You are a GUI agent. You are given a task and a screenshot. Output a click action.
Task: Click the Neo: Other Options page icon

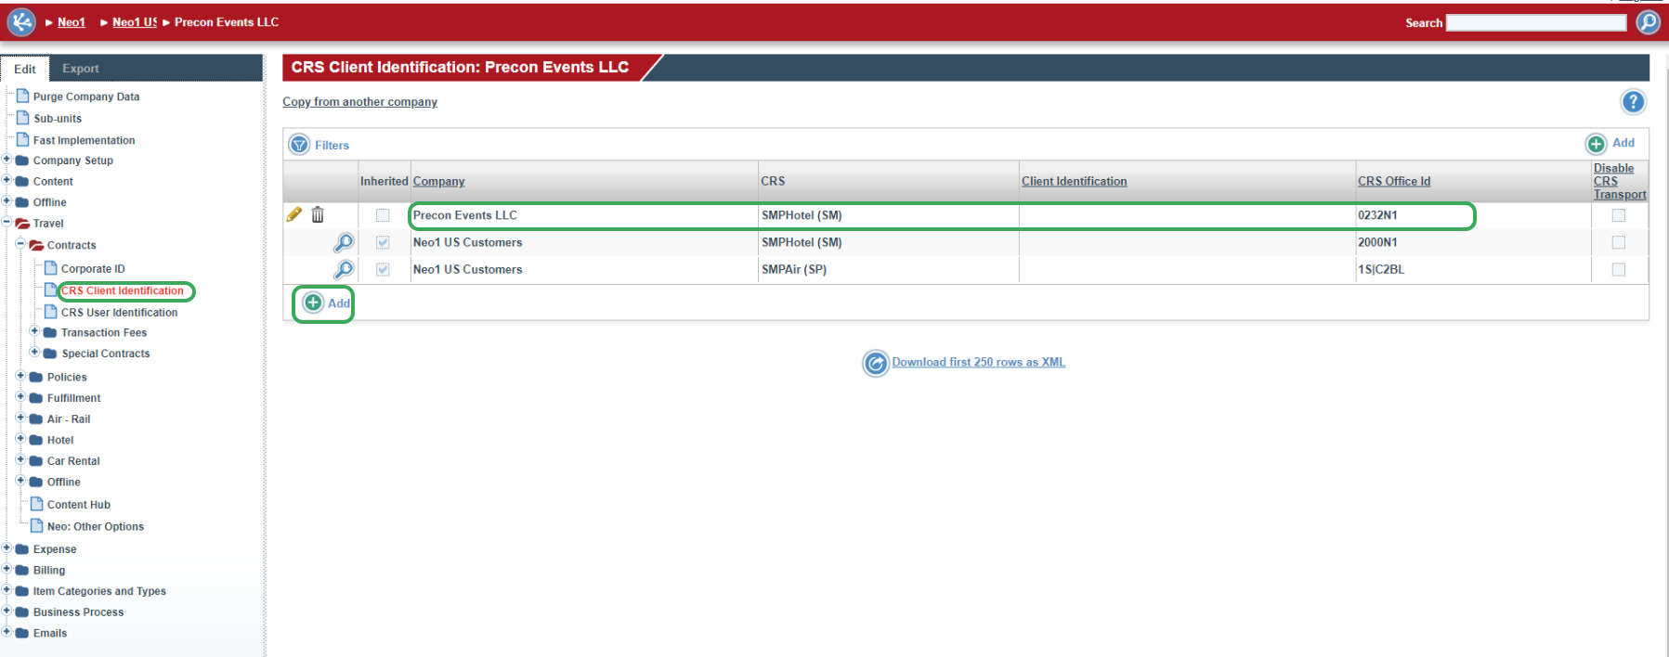pyautogui.click(x=37, y=525)
